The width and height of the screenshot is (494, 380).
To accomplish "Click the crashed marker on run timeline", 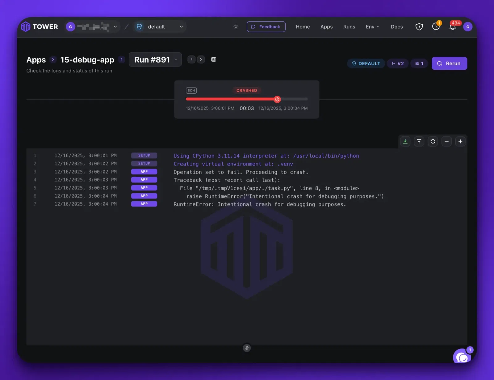I will (277, 99).
